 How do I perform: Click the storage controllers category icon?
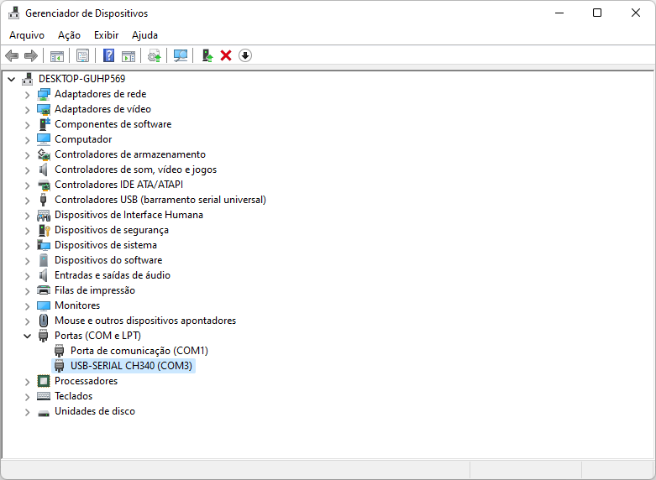tap(44, 154)
